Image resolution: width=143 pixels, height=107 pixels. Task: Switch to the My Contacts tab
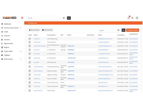point(34,30)
